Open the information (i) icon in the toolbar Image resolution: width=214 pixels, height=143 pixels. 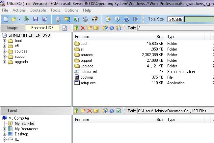tap(117, 19)
